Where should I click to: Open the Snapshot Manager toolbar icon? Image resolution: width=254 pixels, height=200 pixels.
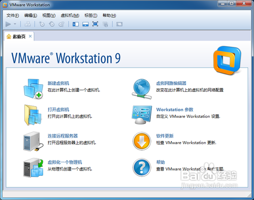[61, 24]
